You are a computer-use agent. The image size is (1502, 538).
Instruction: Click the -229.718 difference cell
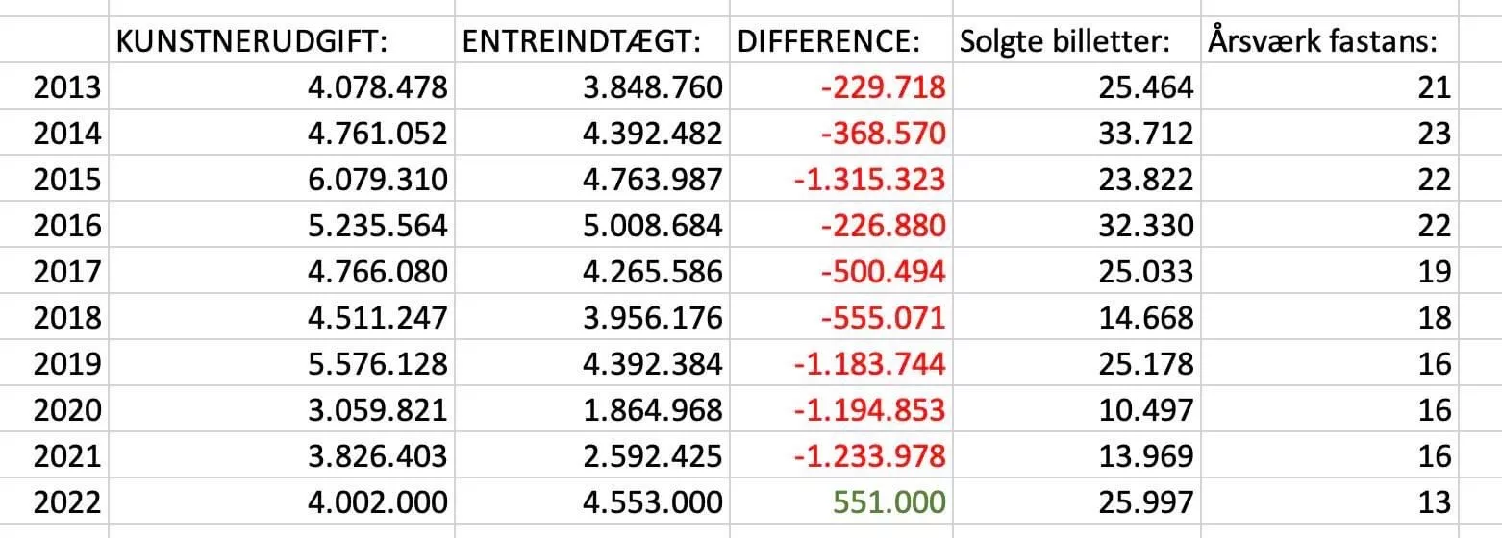pos(883,87)
